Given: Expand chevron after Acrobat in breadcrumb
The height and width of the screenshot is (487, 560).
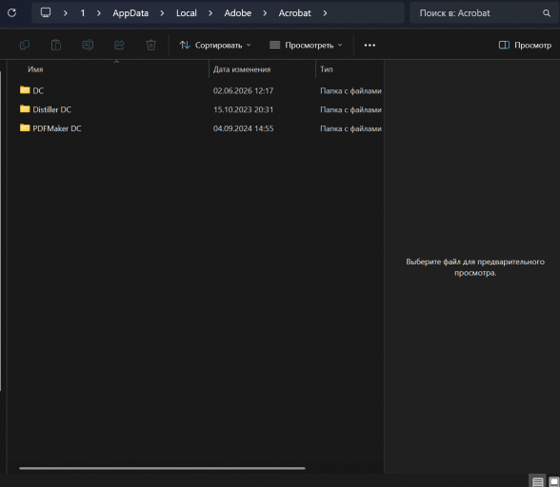Looking at the screenshot, I should [325, 13].
